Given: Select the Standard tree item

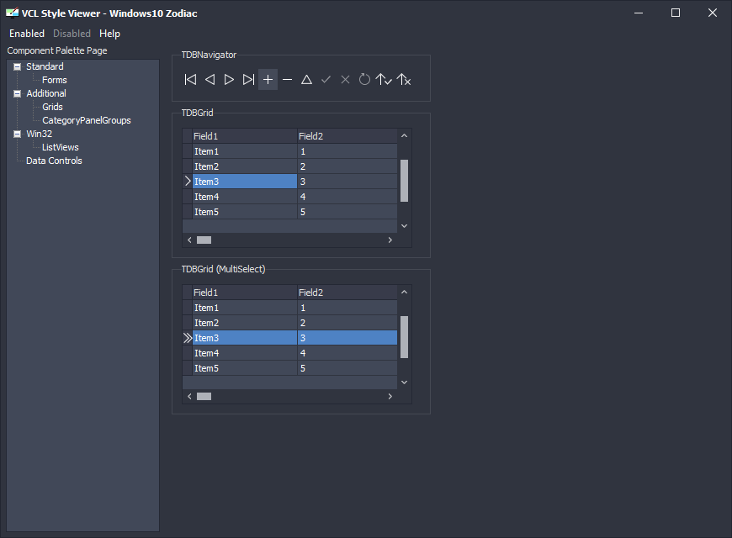Looking at the screenshot, I should pyautogui.click(x=45, y=66).
